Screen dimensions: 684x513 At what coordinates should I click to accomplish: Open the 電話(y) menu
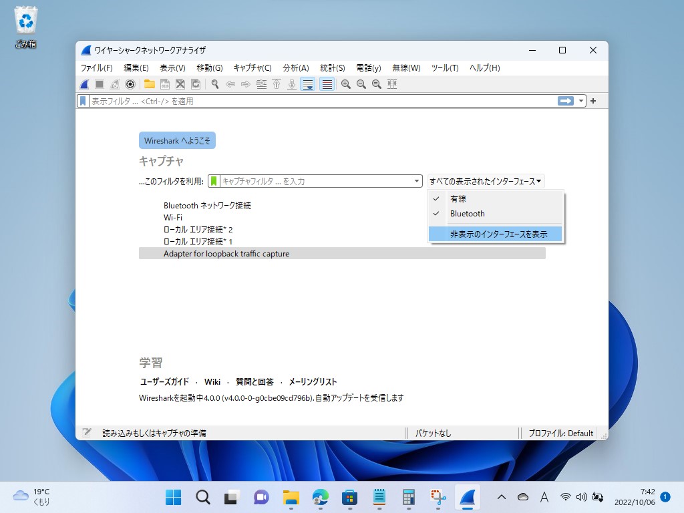(369, 68)
